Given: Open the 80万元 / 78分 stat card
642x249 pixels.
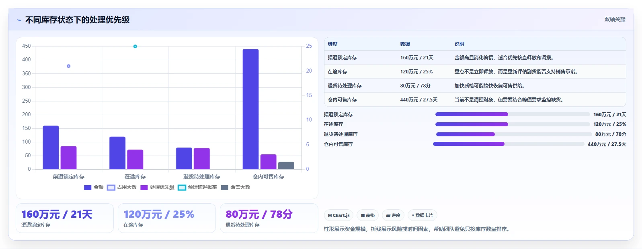Looking at the screenshot, I should point(269,218).
